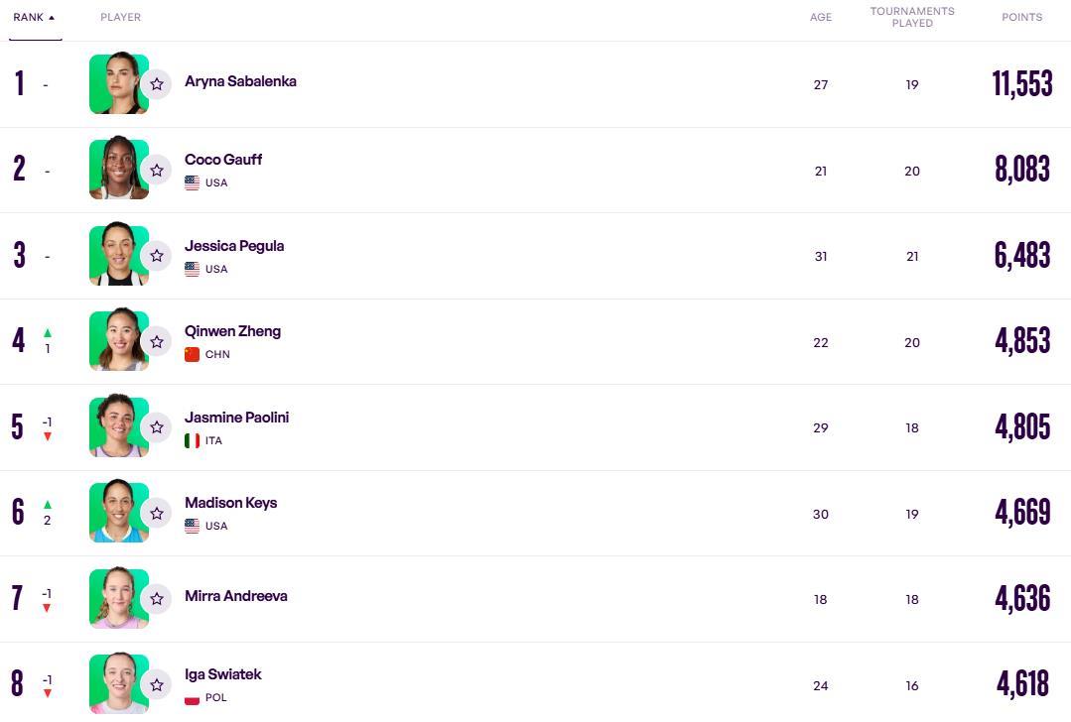Click the star icon next to Coco Gauff
1071x722 pixels.
tap(156, 171)
